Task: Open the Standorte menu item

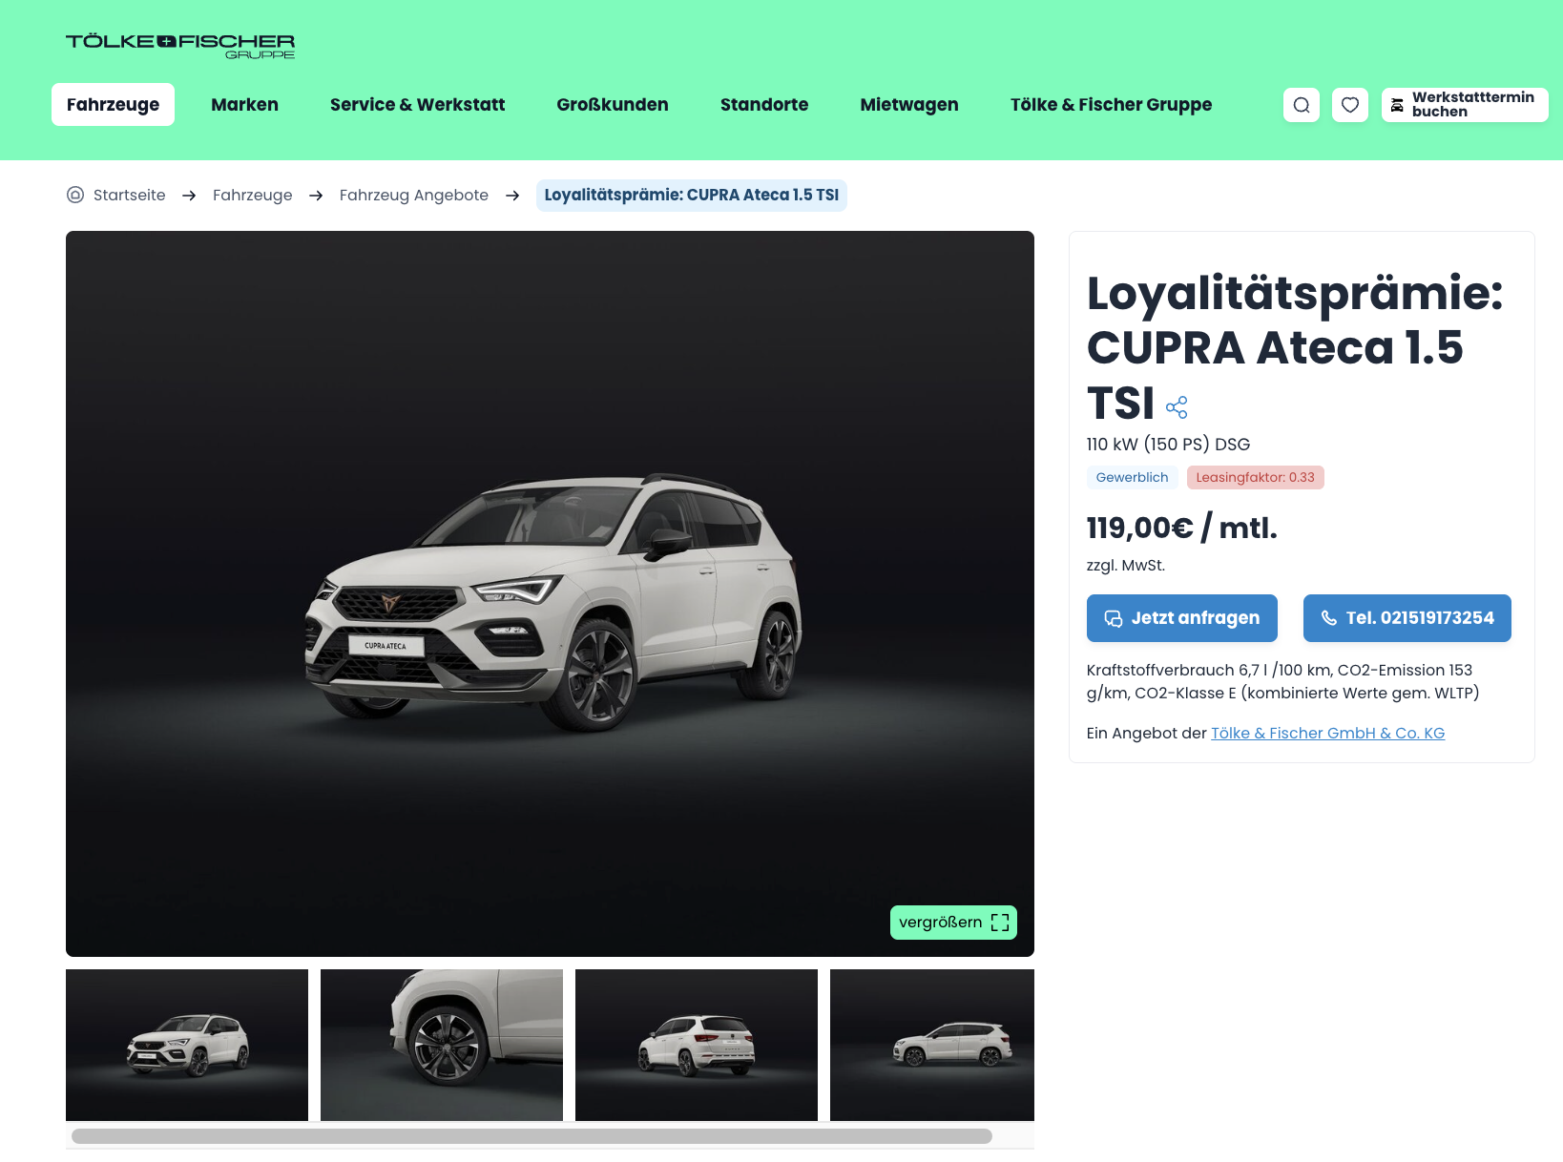Action: pyautogui.click(x=764, y=105)
